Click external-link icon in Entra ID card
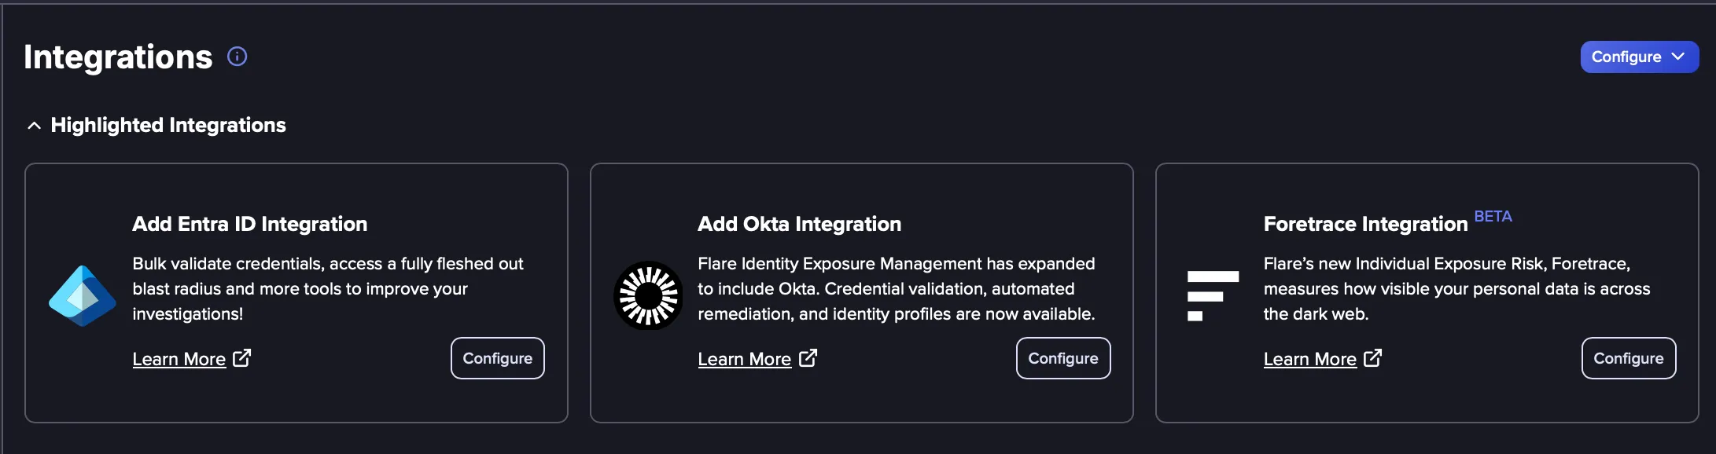 242,358
